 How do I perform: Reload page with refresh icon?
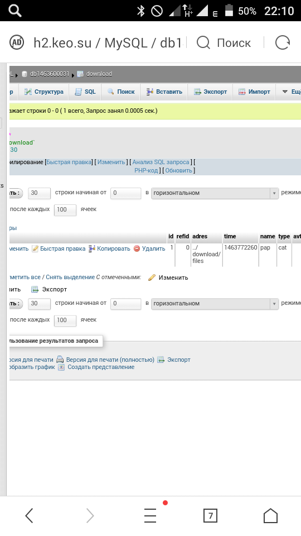283,43
